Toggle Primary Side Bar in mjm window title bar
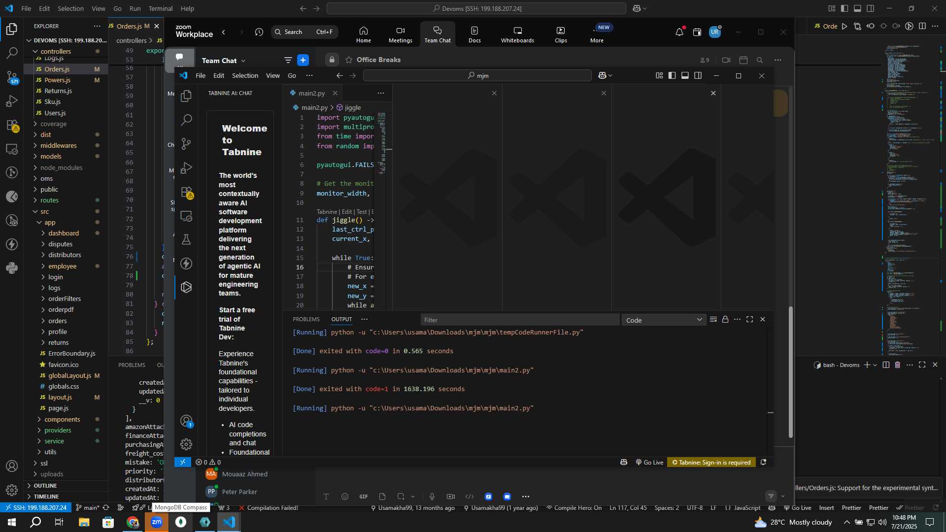The height and width of the screenshot is (532, 946). coord(672,75)
